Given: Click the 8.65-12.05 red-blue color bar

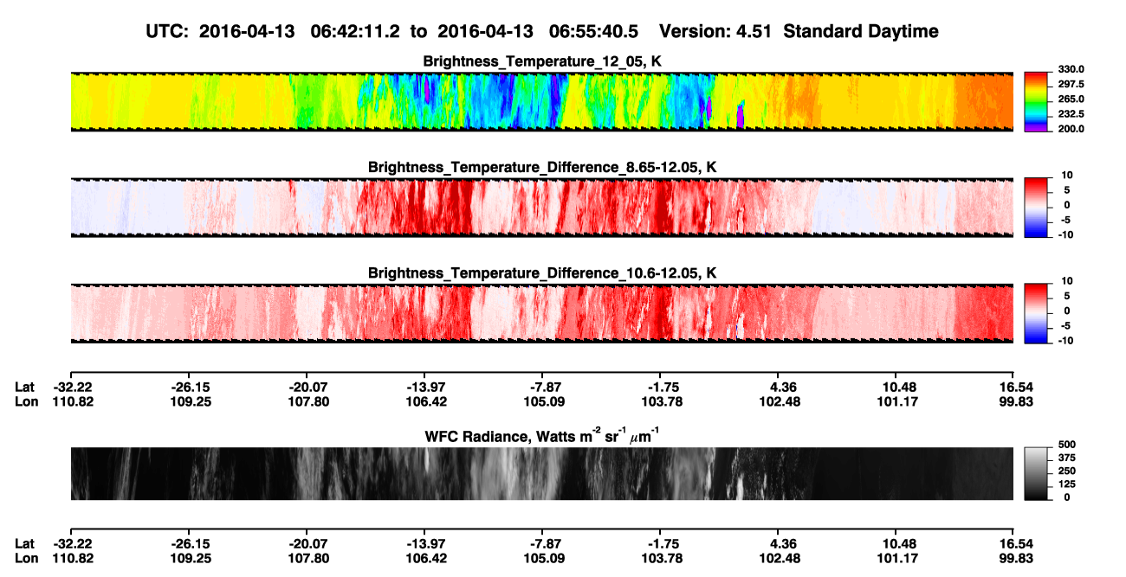Looking at the screenshot, I should [1036, 207].
